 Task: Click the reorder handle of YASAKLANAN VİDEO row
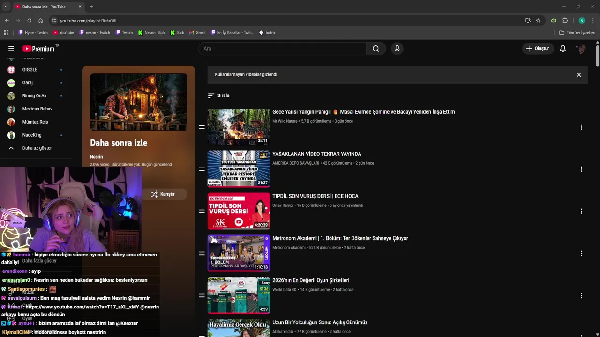pyautogui.click(x=202, y=169)
